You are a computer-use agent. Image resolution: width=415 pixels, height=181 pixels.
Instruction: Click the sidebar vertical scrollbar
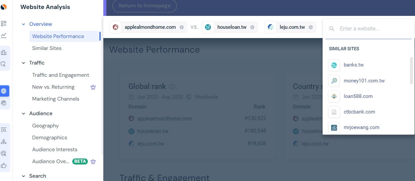(102, 86)
